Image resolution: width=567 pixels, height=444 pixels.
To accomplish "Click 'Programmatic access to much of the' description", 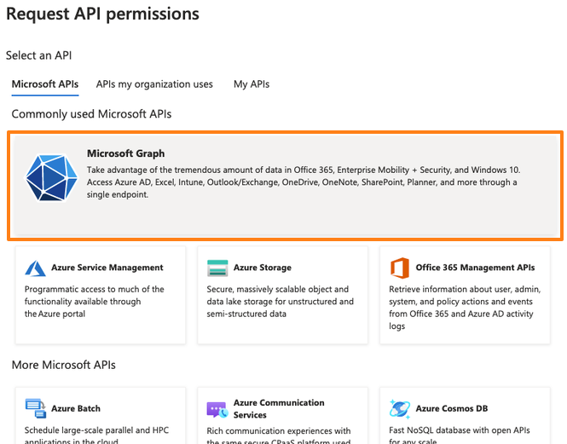I will click(x=95, y=302).
